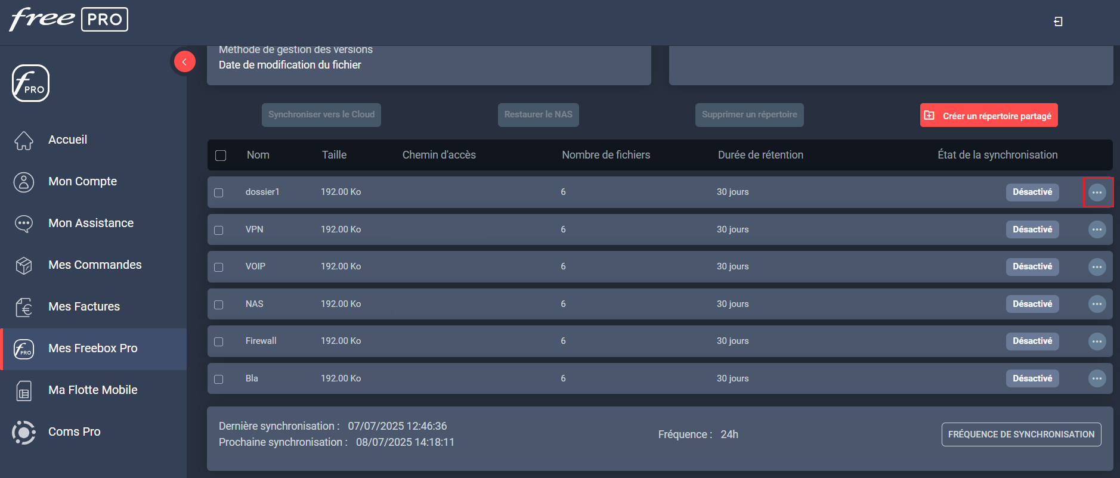The height and width of the screenshot is (478, 1120).
Task: Click the Durée de rétention column header
Action: (x=760, y=155)
